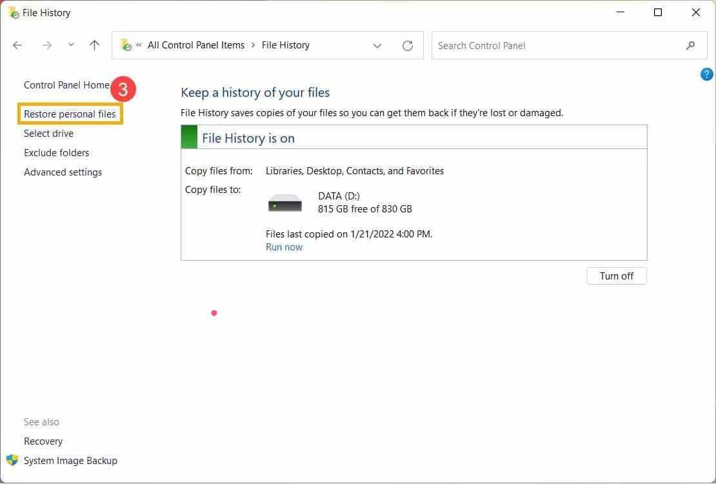Go back using the back arrow

[17, 45]
